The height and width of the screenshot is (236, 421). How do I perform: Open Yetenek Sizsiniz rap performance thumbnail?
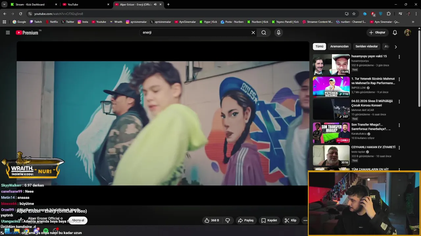[x=331, y=87]
